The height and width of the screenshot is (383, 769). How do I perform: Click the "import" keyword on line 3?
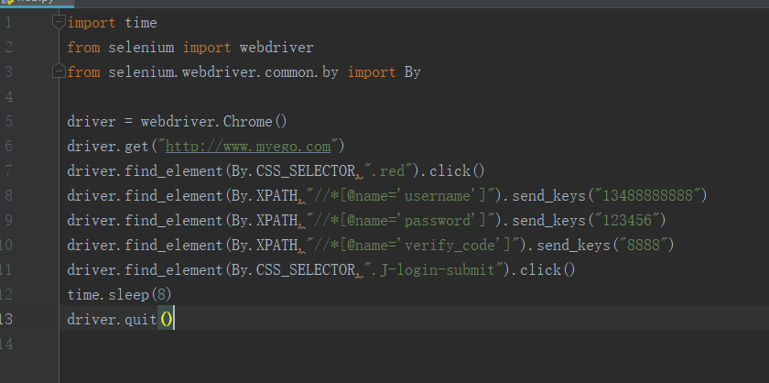click(x=372, y=72)
